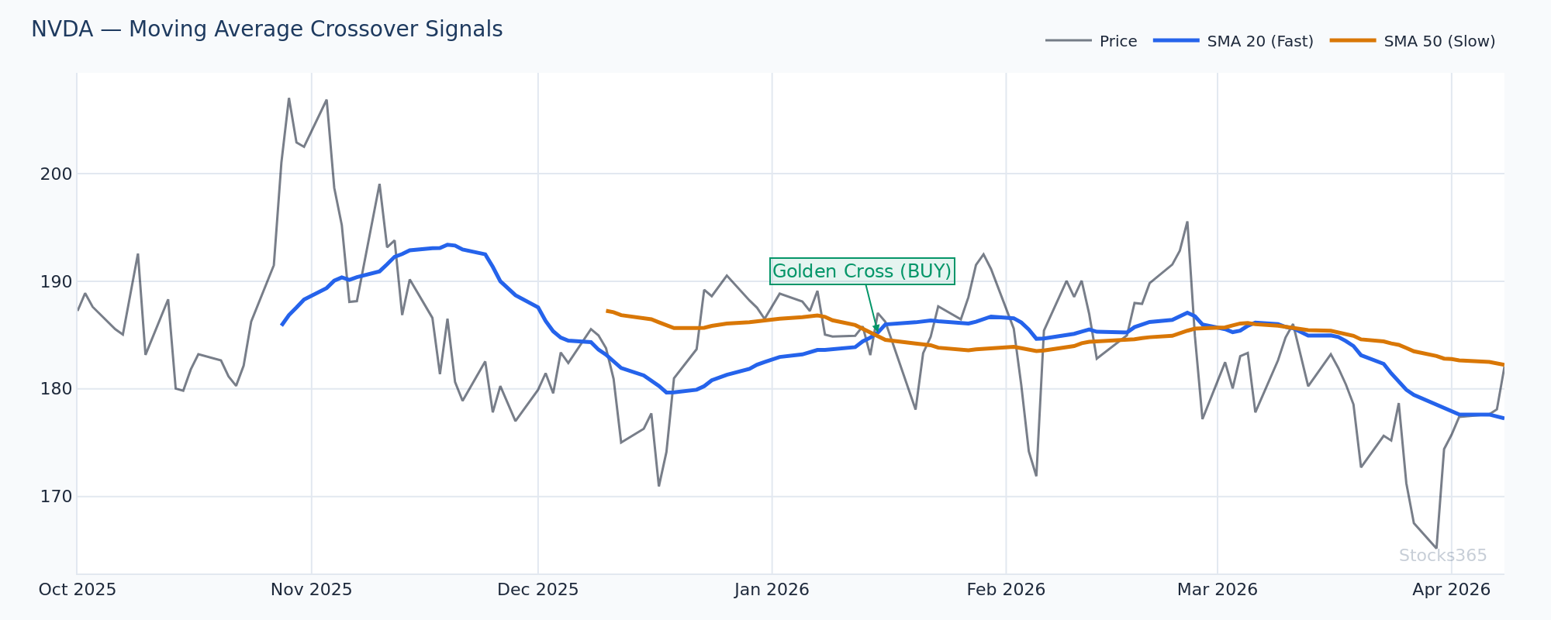Screen dimensions: 1551x620
Task: Click the Golden Cross arrow tip marker
Action: point(876,332)
